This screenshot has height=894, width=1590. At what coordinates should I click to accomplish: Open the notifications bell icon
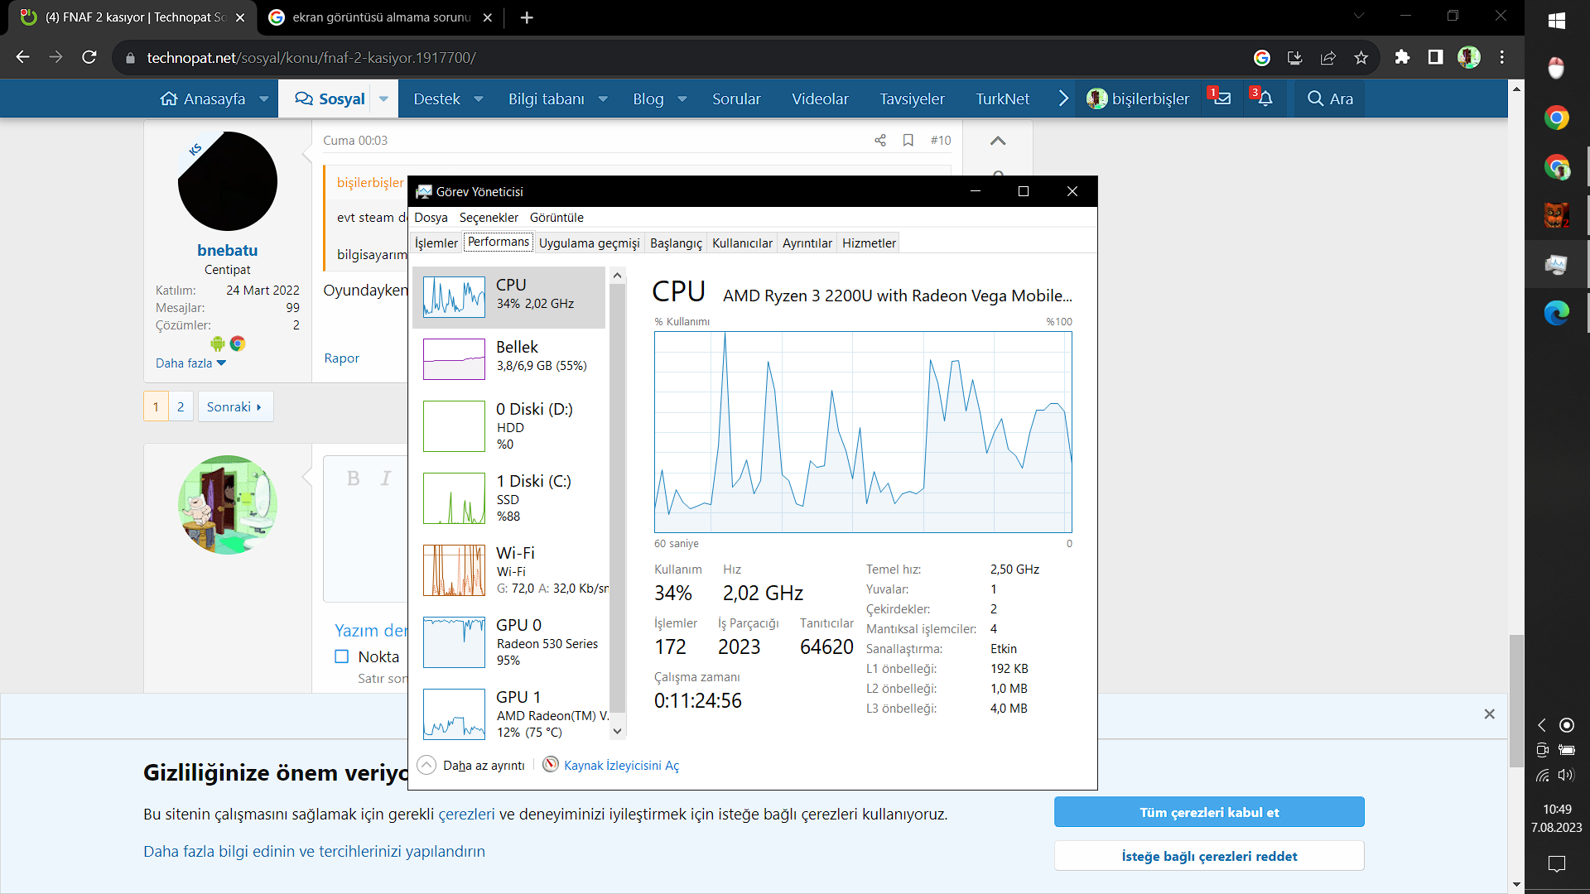[x=1265, y=99]
